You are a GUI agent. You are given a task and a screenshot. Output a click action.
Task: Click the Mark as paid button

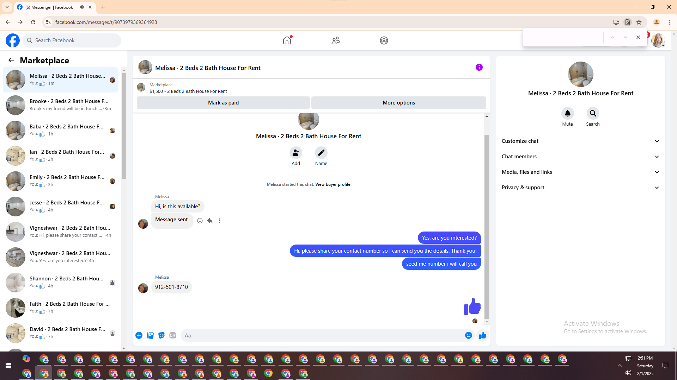click(x=223, y=103)
